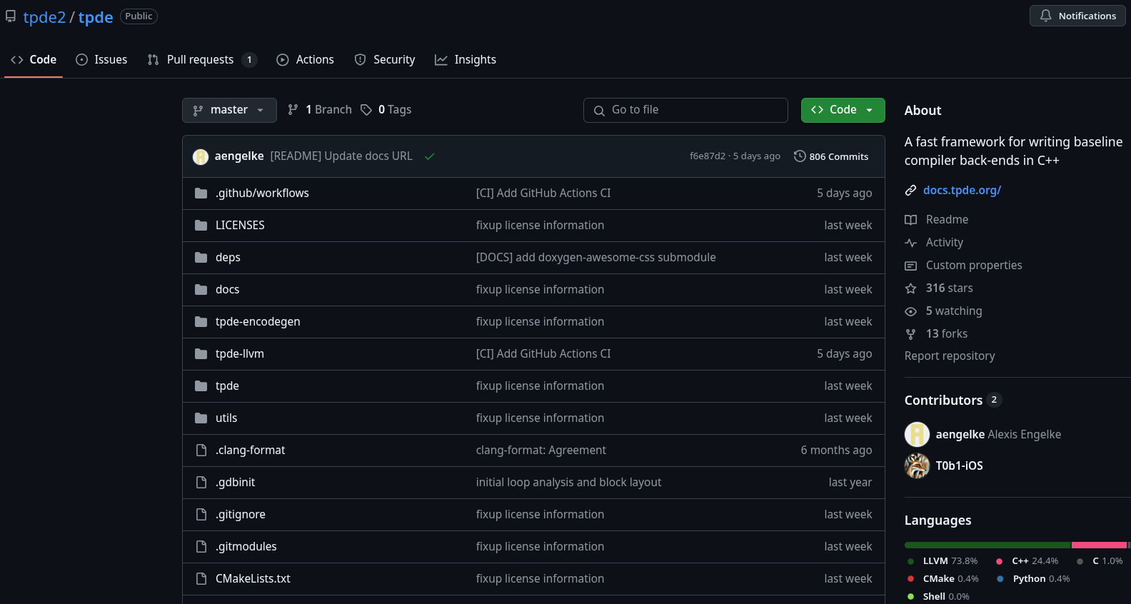This screenshot has width=1131, height=604.
Task: View the 0 Tags link
Action: [386, 110]
